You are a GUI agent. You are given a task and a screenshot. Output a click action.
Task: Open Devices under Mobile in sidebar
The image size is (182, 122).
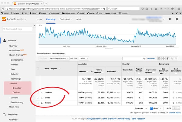click(16, 92)
